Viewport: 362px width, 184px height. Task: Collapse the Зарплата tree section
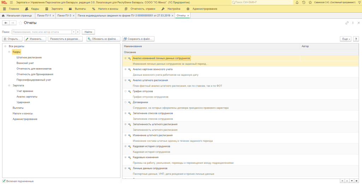click(x=10, y=85)
